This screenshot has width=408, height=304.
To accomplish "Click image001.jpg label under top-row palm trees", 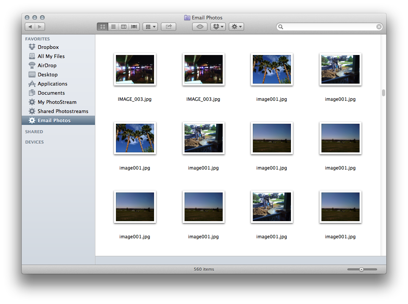I will (271, 99).
